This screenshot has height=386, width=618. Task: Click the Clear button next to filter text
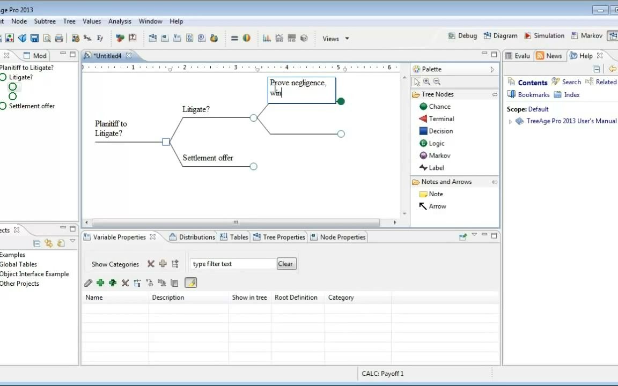(x=285, y=263)
